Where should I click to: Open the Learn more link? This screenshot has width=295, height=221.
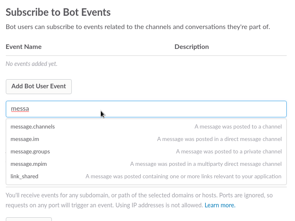coord(219,205)
